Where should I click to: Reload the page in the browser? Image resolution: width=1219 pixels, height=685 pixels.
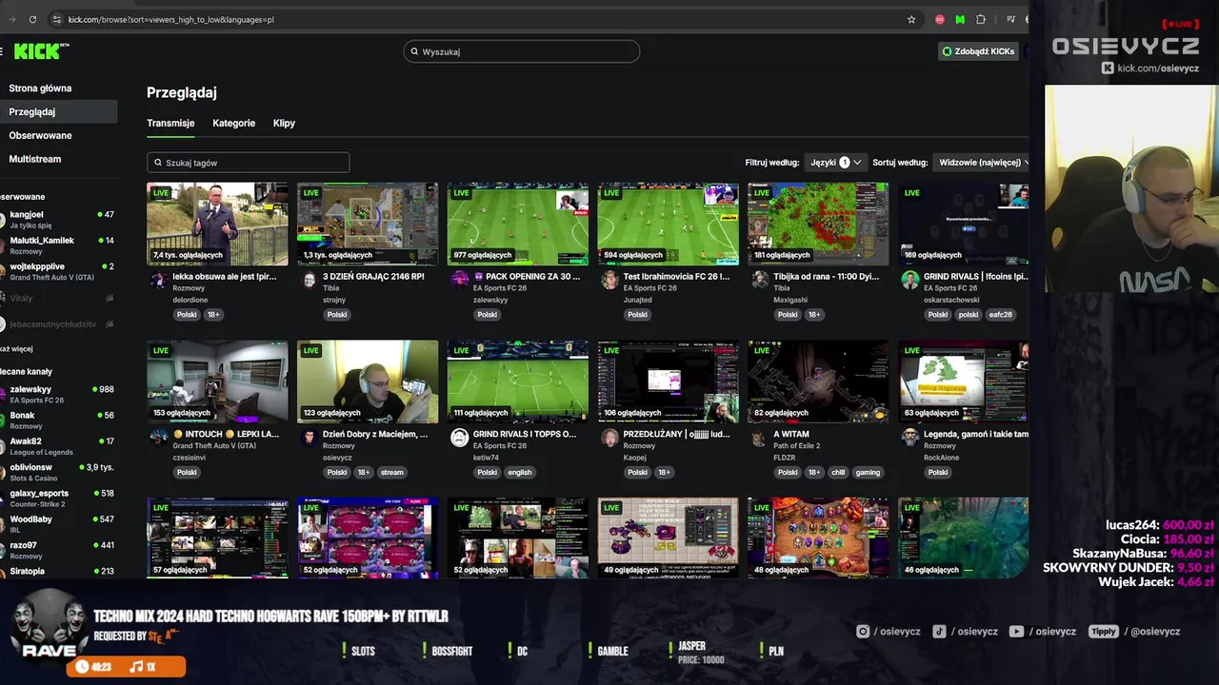click(32, 19)
